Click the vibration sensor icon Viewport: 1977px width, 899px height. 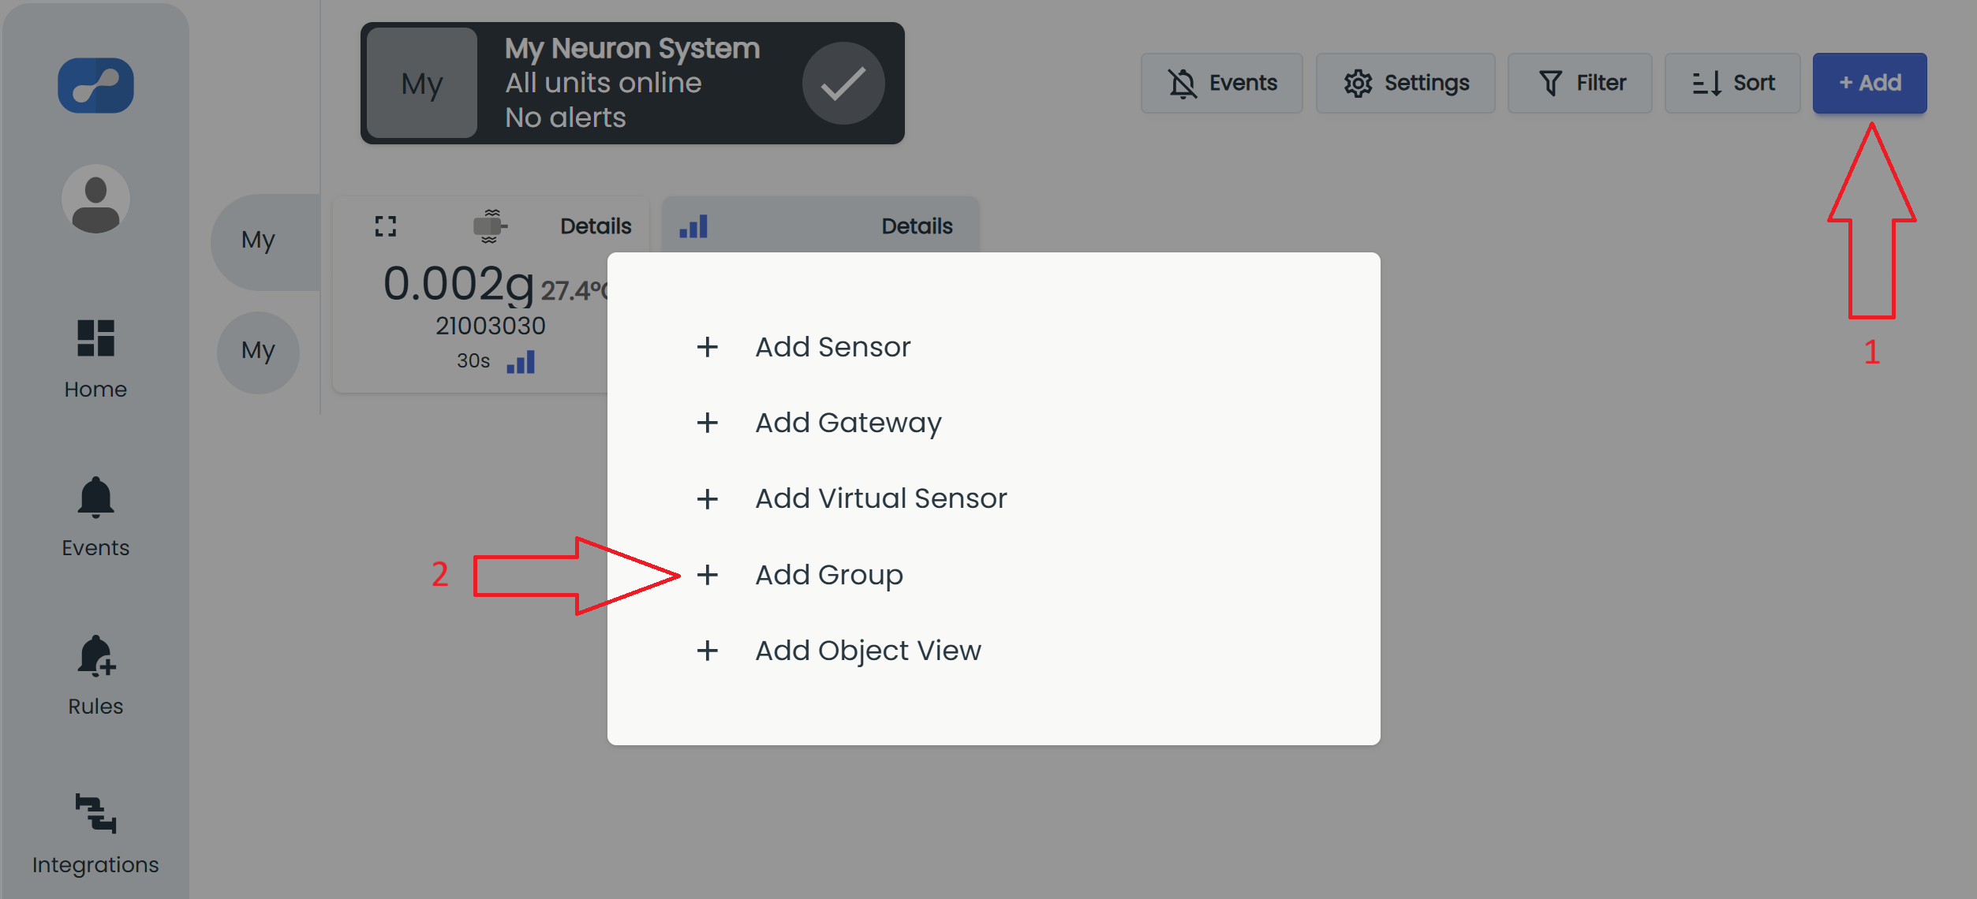click(490, 226)
